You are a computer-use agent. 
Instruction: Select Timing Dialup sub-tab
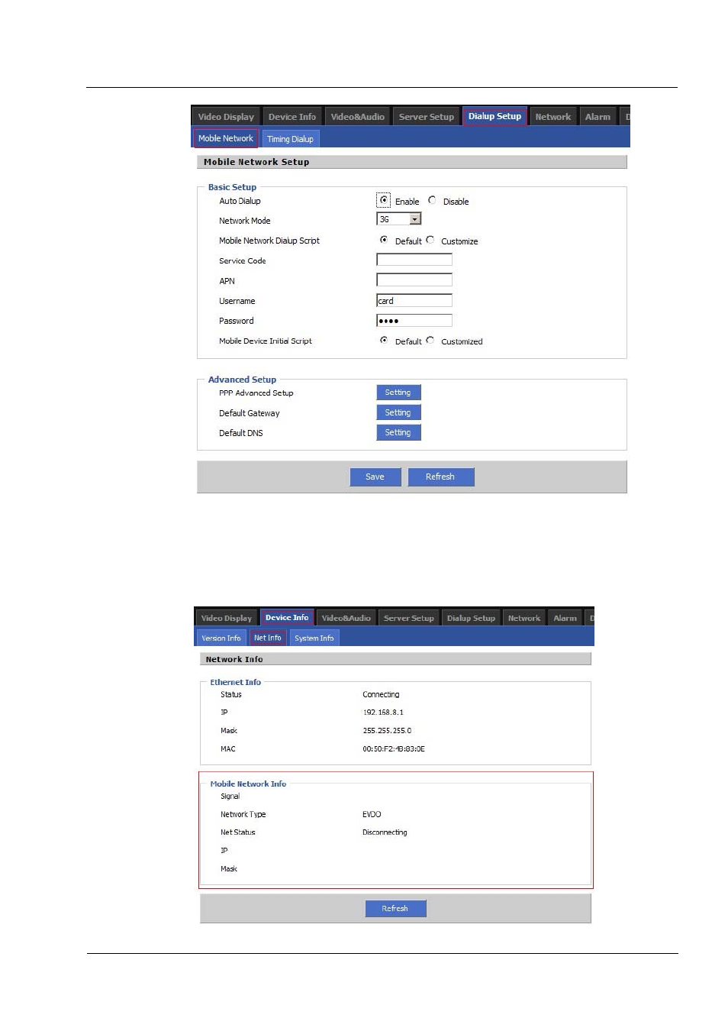tap(290, 139)
